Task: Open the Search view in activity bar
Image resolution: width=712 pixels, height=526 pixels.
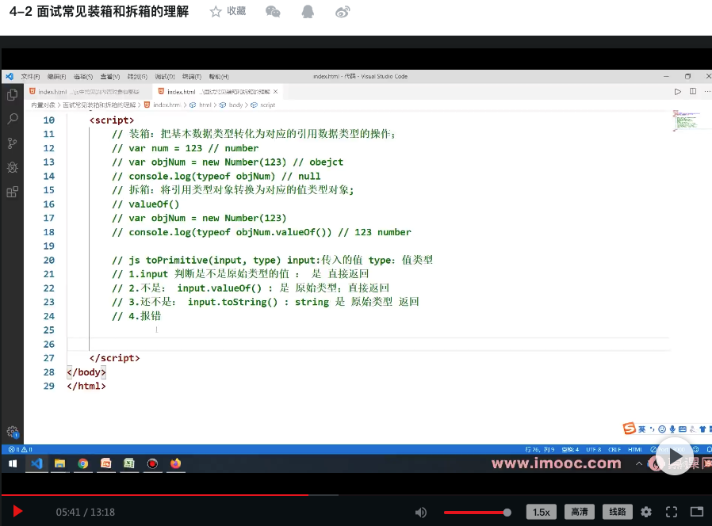Action: 13,119
